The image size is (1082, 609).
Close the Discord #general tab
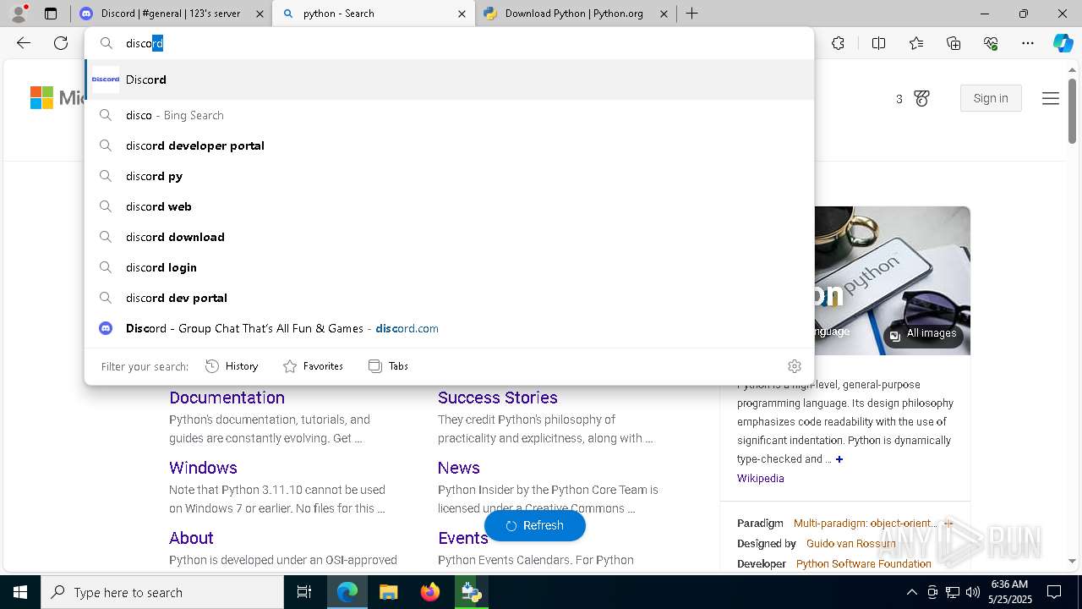point(260,14)
